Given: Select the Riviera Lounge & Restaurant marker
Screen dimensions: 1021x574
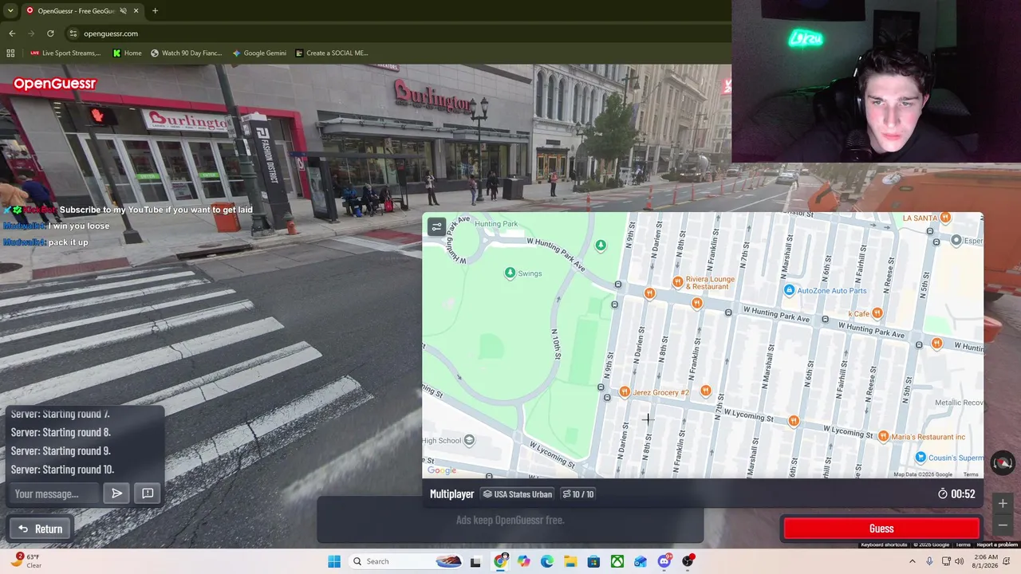Looking at the screenshot, I should click(677, 281).
